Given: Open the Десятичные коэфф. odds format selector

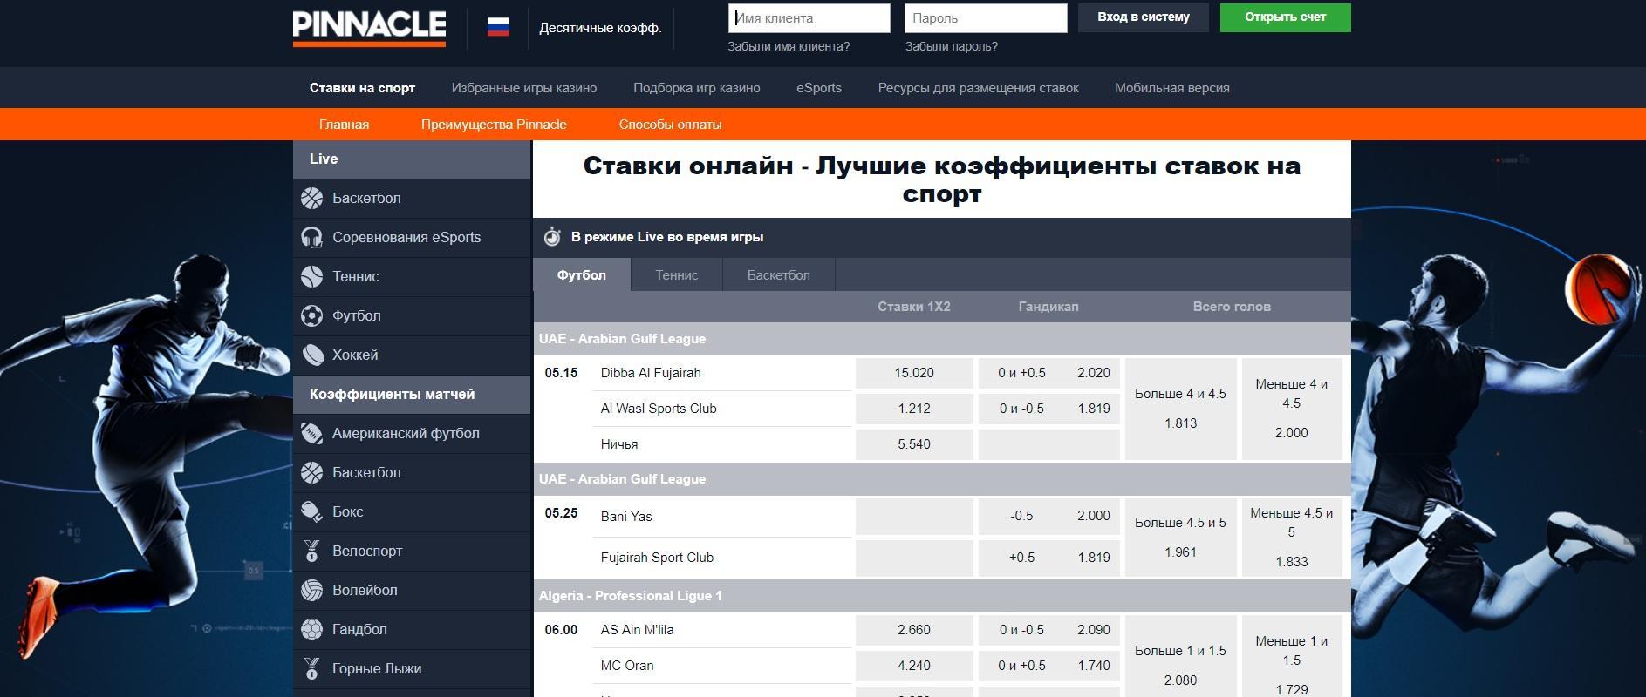Looking at the screenshot, I should point(600,28).
